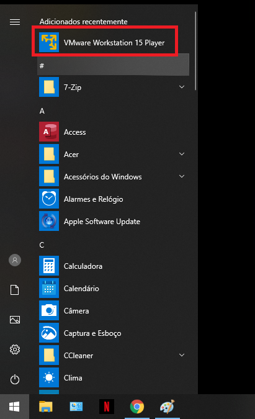Click the Apple Software Update label
255x419 pixels.
tap(102, 222)
